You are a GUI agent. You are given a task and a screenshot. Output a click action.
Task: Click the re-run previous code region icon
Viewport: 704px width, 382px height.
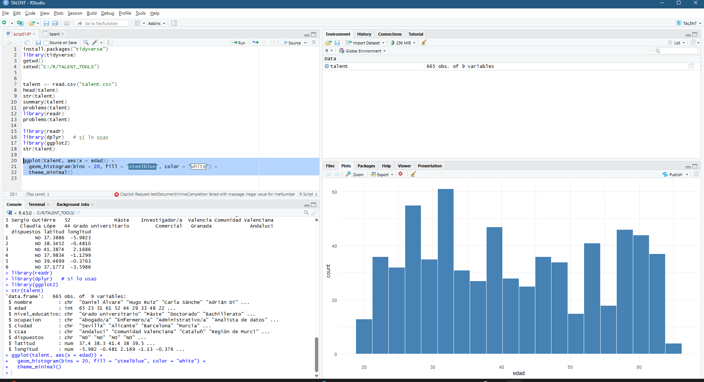pyautogui.click(x=255, y=43)
